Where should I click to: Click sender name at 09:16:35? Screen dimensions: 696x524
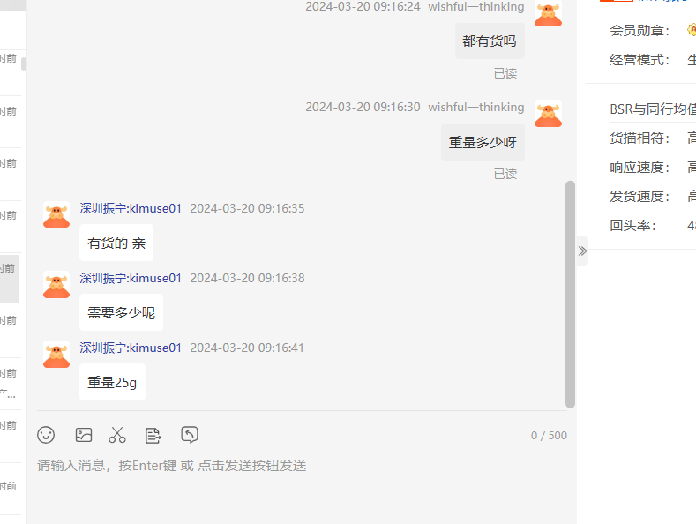pos(131,208)
